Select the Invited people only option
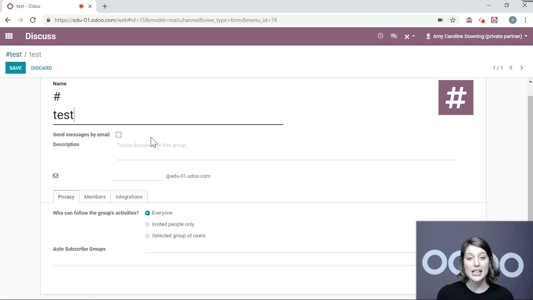 coord(147,225)
